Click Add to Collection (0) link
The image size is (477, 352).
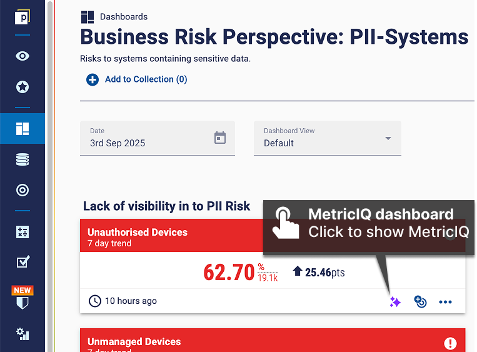coord(146,79)
